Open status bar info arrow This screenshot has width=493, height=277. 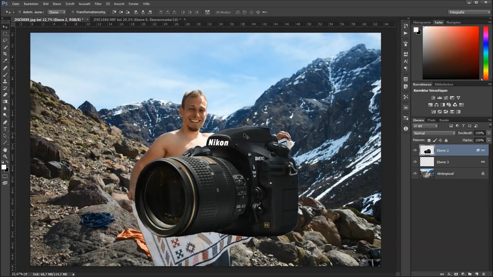point(74,274)
